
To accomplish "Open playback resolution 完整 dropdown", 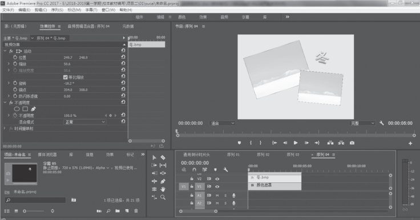I will (x=362, y=123).
